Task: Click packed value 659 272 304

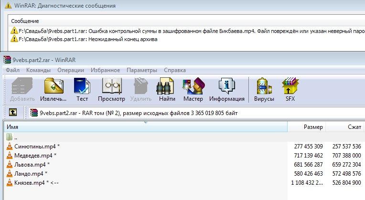Action: pyautogui.click(x=347, y=164)
